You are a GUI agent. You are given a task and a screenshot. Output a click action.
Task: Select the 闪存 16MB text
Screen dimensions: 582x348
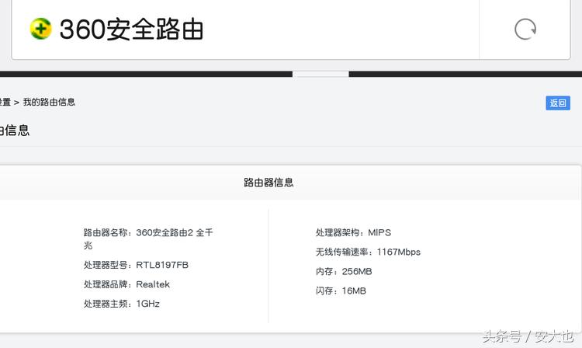(x=341, y=291)
